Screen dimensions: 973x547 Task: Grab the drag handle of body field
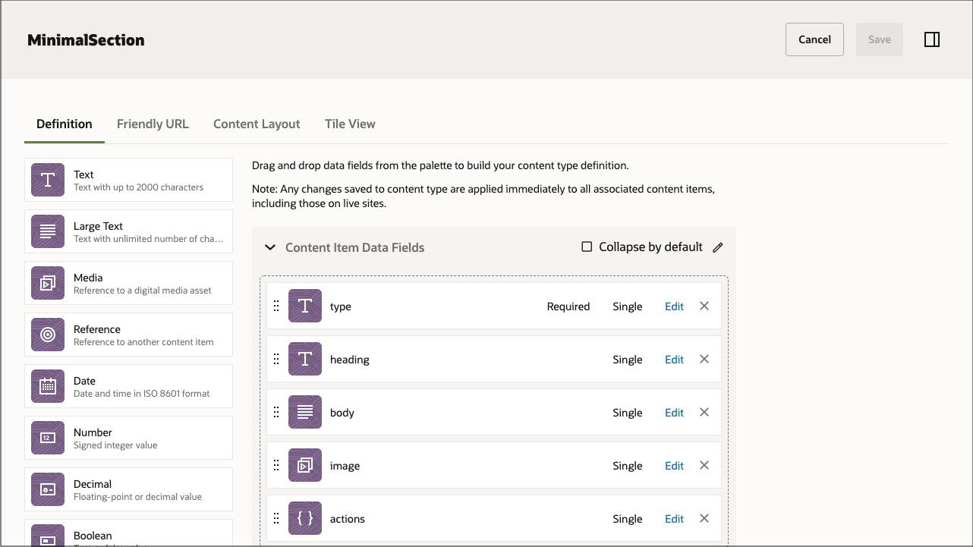point(276,413)
